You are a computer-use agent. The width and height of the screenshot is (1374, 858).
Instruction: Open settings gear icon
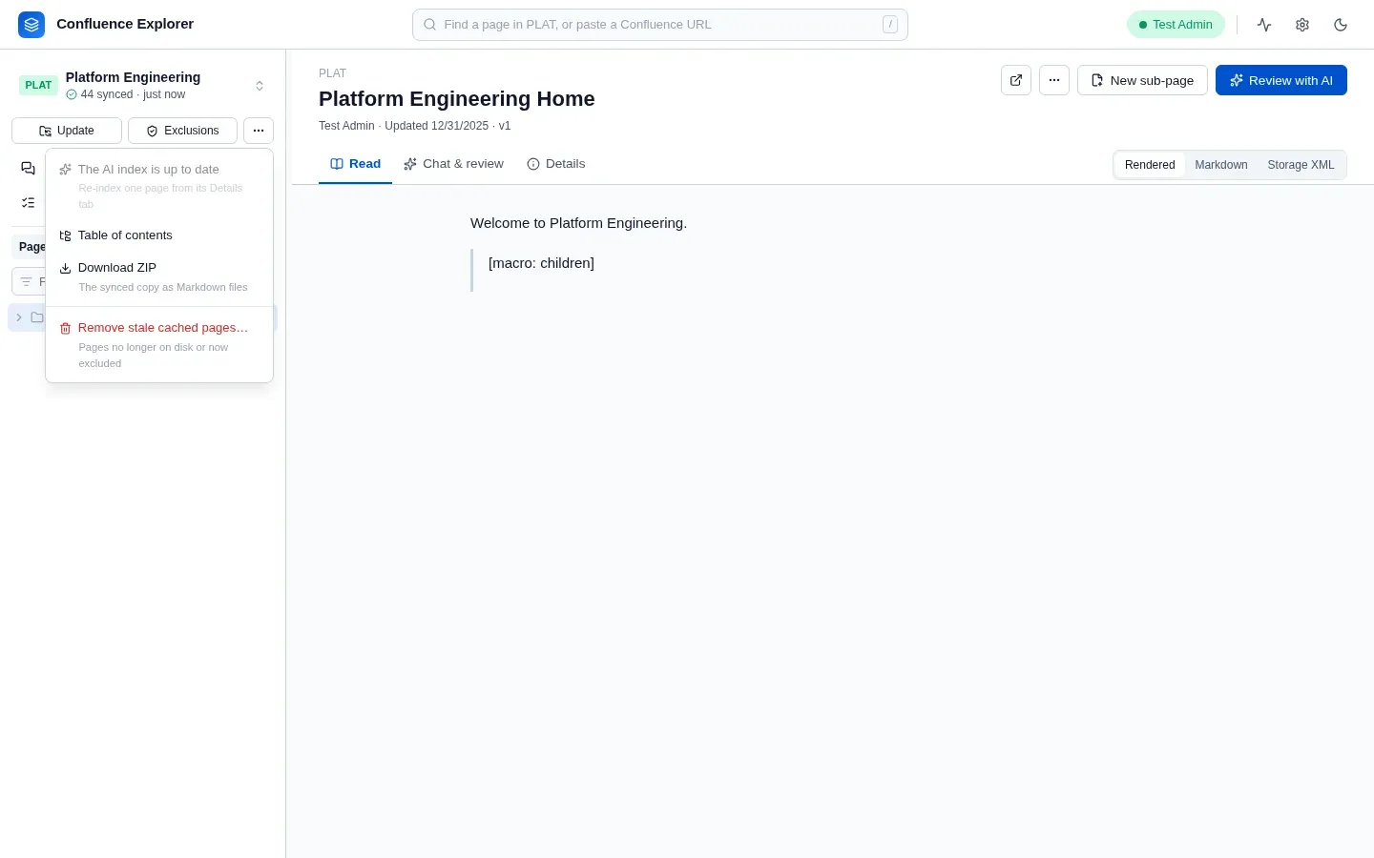(x=1302, y=25)
